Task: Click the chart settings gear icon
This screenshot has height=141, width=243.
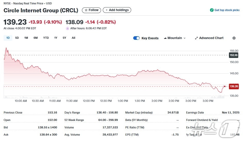Action: click(x=234, y=38)
